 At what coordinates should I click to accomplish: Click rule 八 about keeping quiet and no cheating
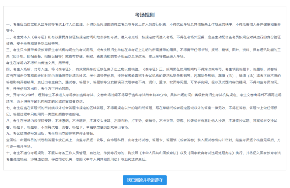coord(107,121)
